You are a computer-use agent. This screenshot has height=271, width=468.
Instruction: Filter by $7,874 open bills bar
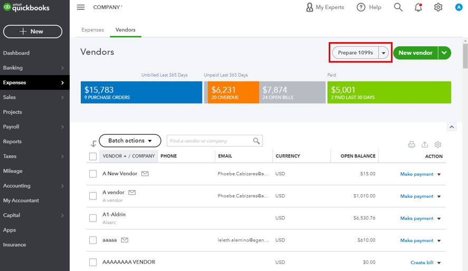pos(292,92)
